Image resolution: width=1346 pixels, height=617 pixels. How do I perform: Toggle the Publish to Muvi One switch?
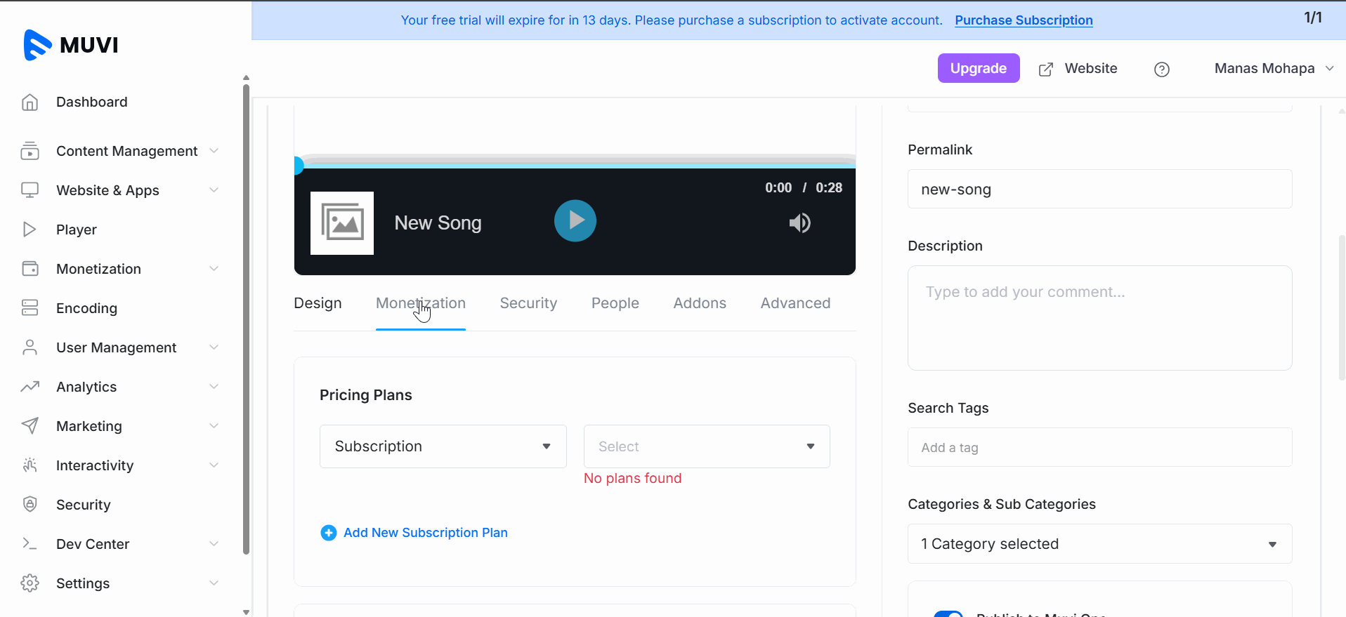(x=948, y=613)
